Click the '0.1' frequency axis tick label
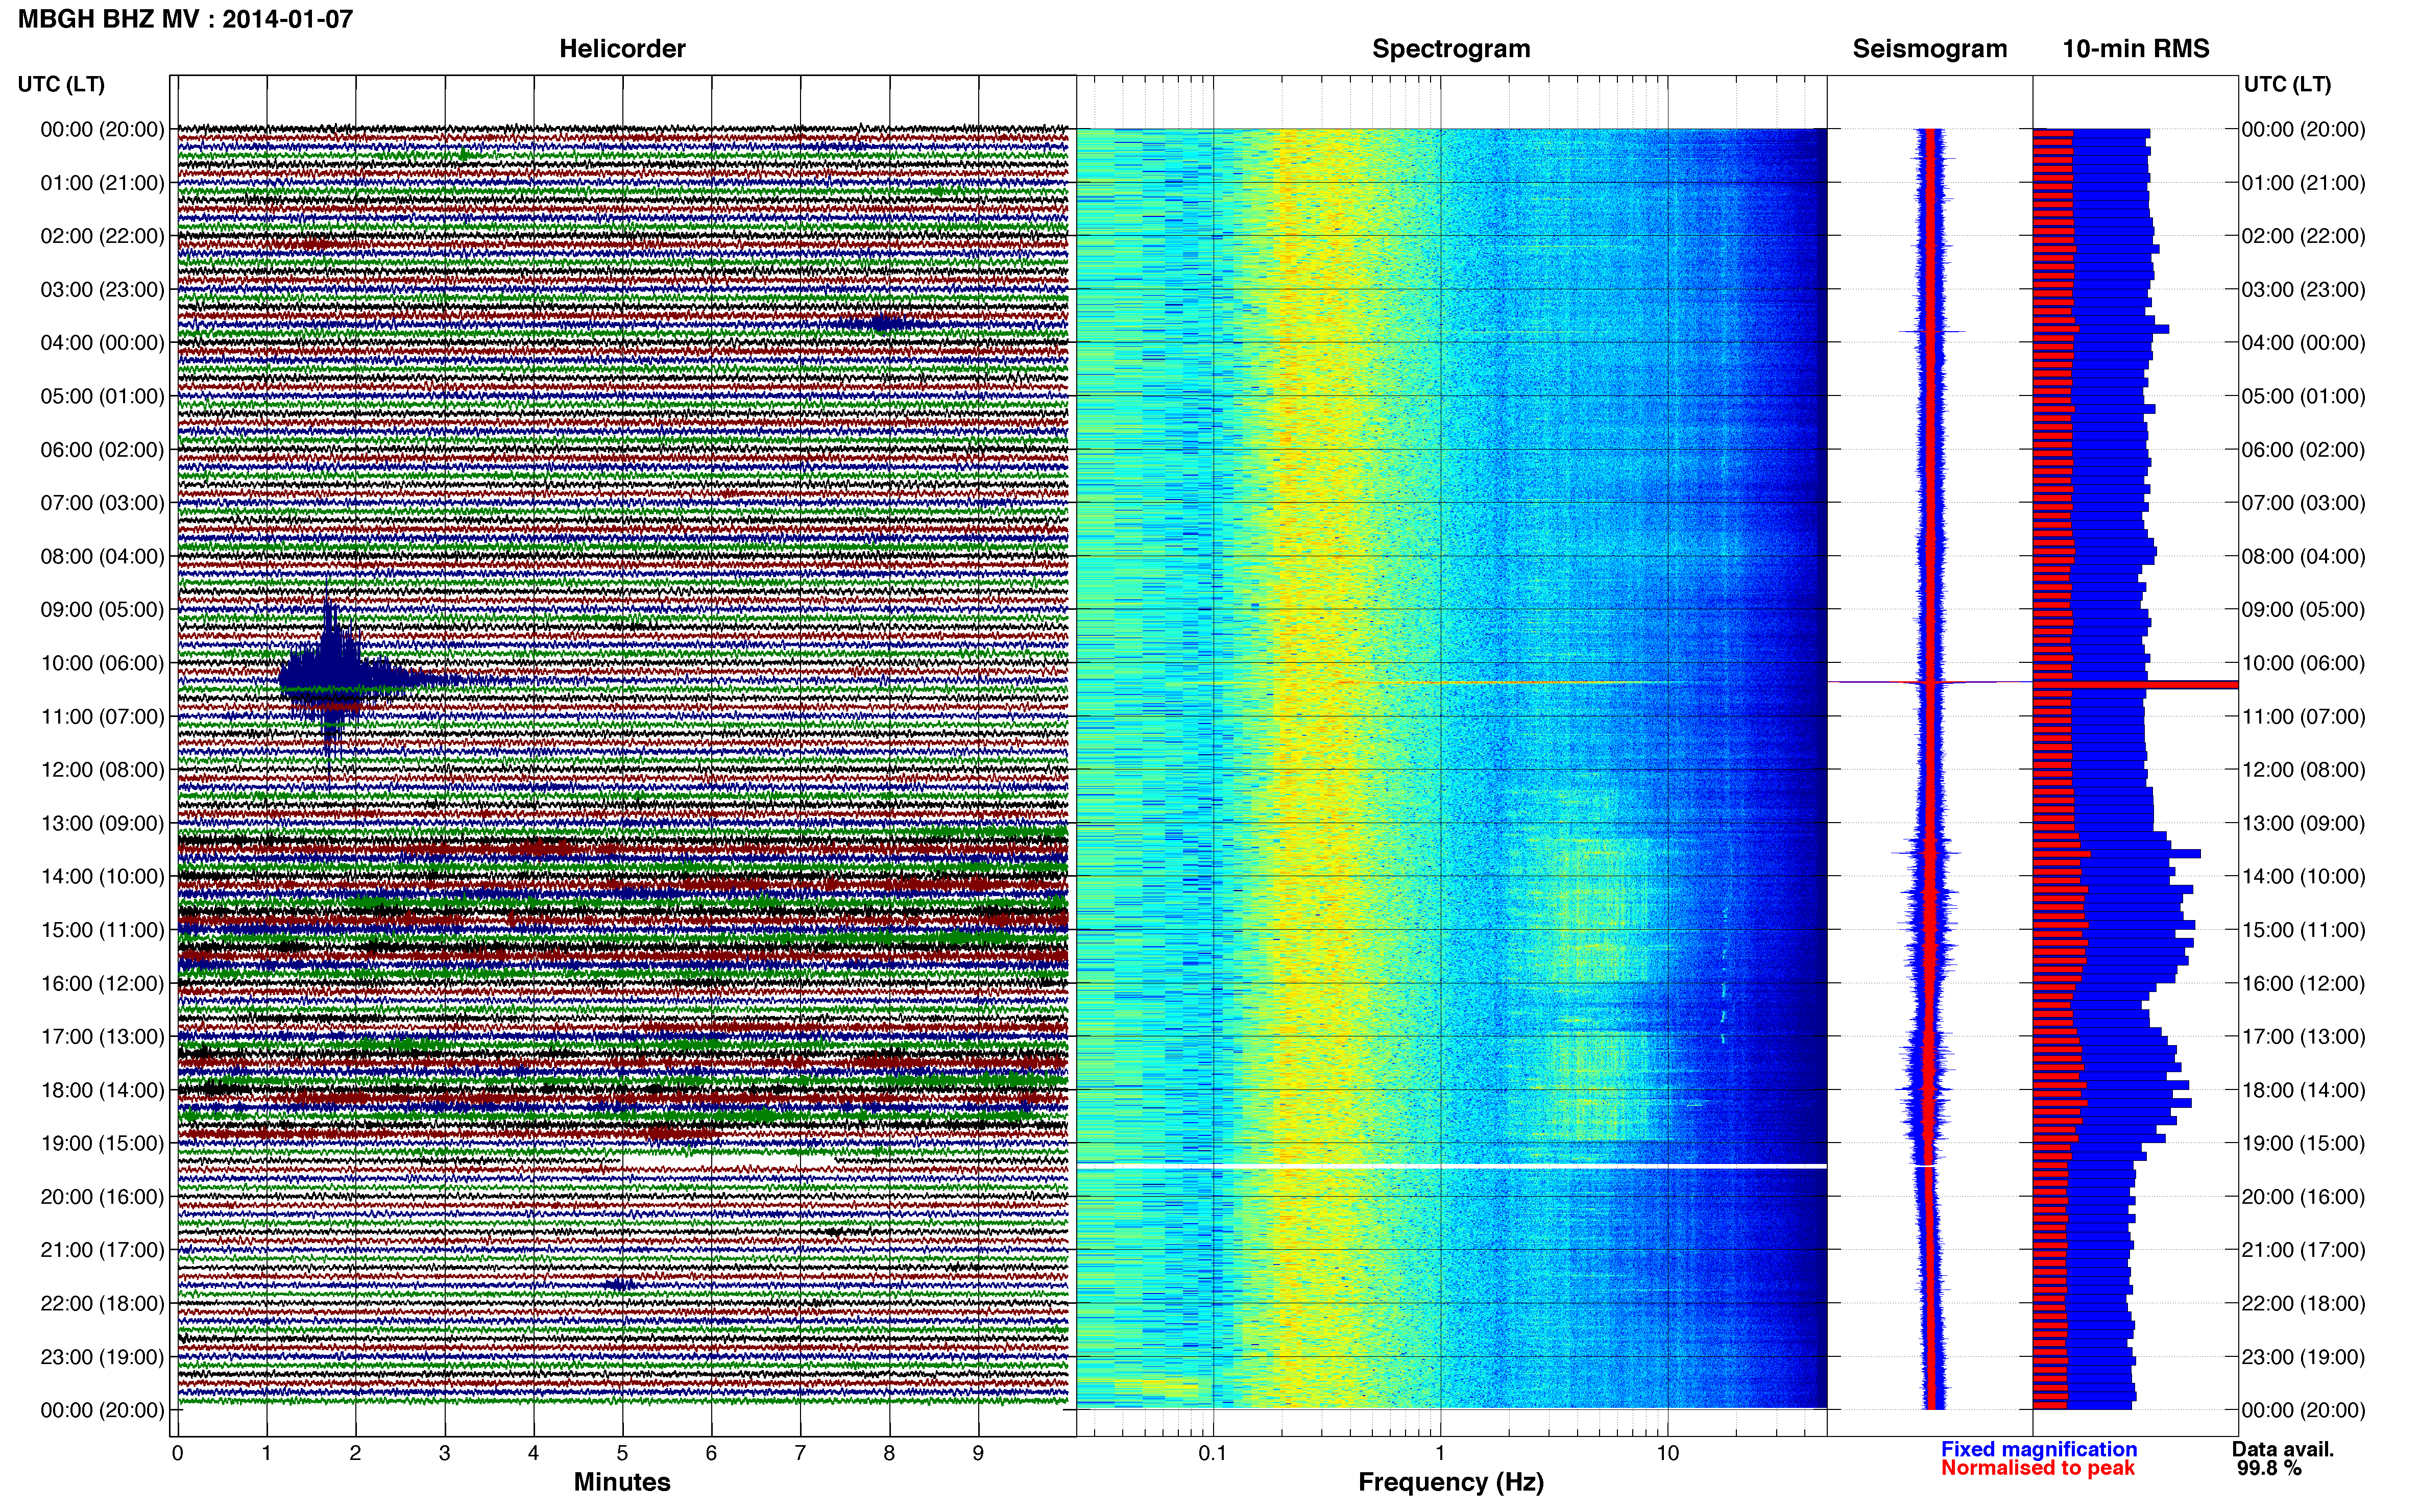2420x1512 pixels. 1213,1453
